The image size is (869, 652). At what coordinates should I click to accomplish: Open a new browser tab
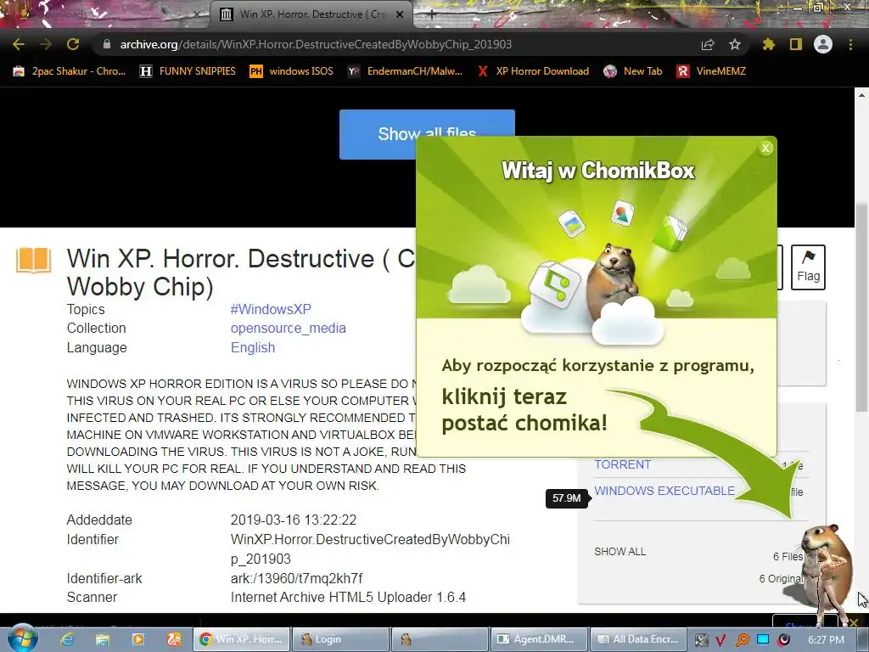point(432,14)
